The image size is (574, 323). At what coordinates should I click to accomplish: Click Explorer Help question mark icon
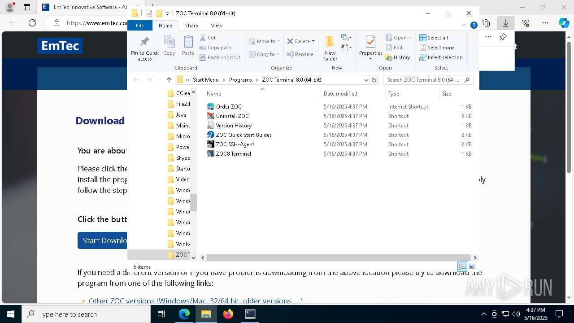tap(474, 26)
